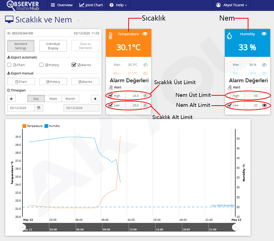Open the Help dropdown menu
This screenshot has width=274, height=241.
[x=119, y=5]
